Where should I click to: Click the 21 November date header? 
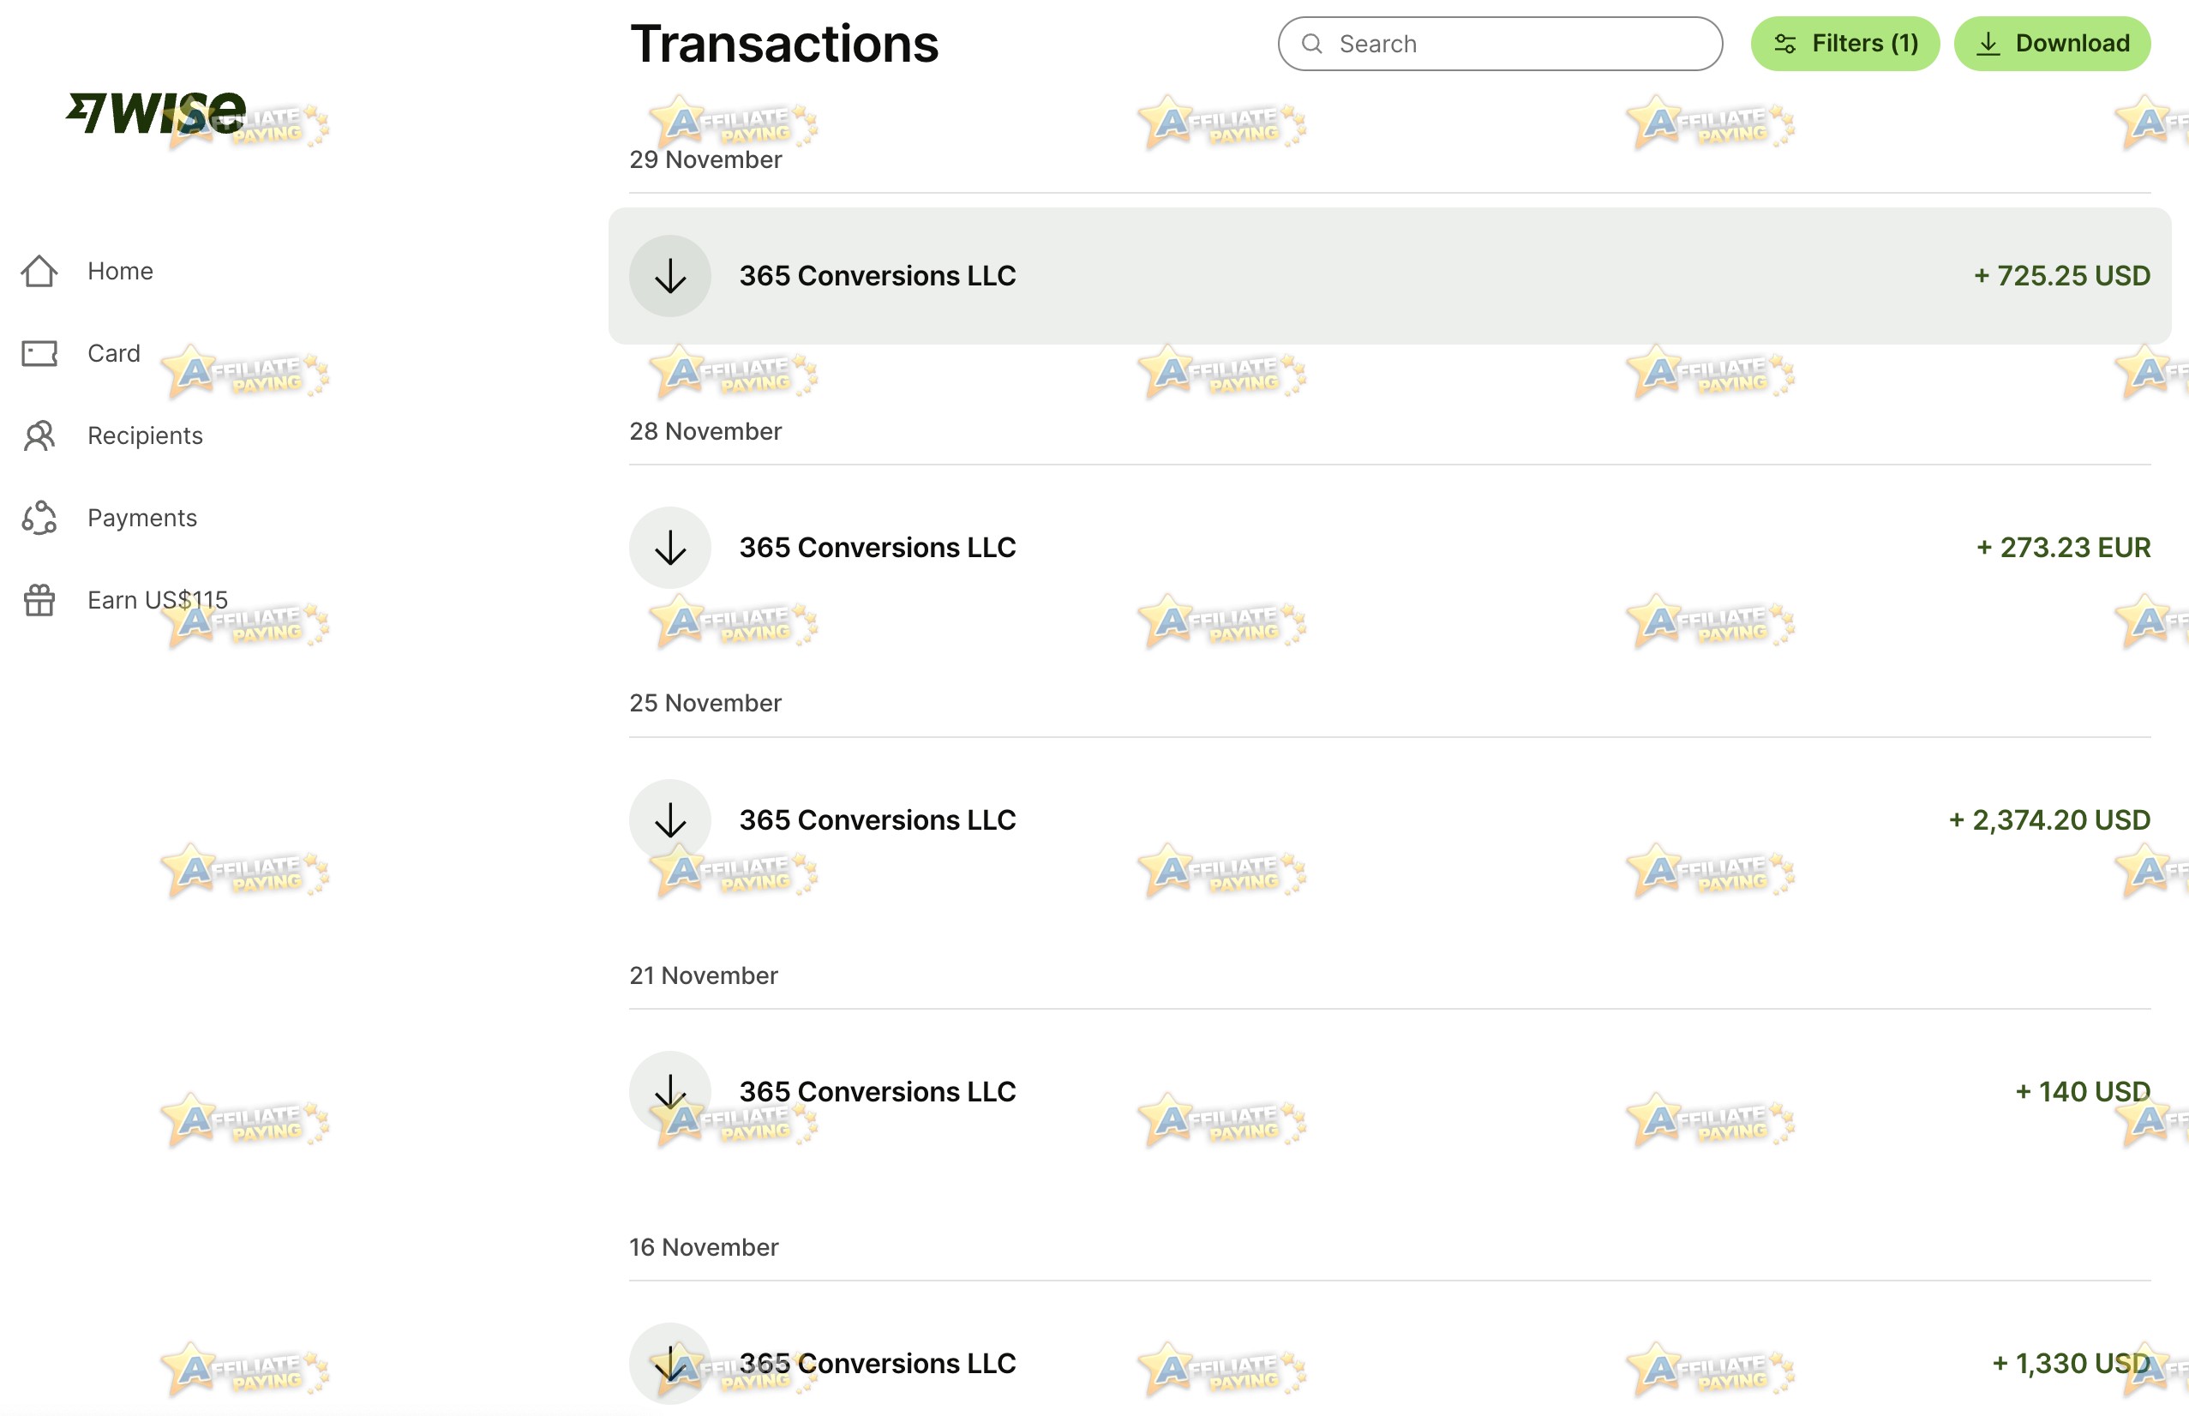tap(704, 975)
